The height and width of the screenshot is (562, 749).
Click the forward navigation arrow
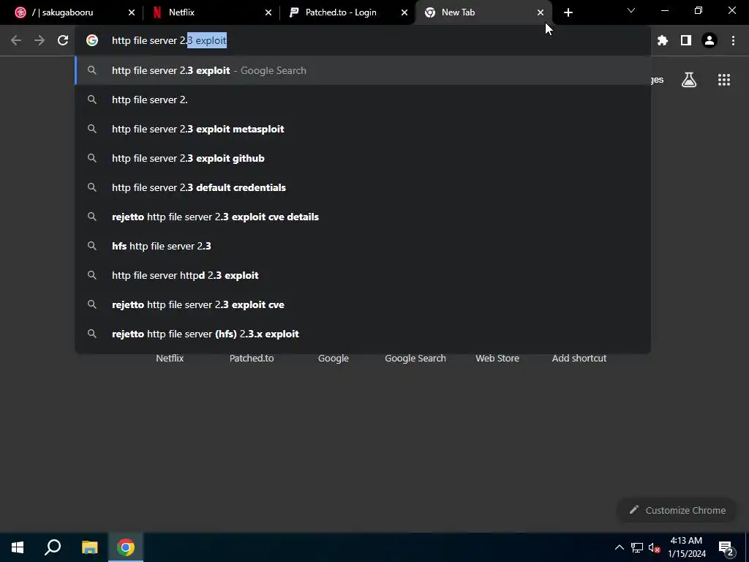click(x=39, y=41)
